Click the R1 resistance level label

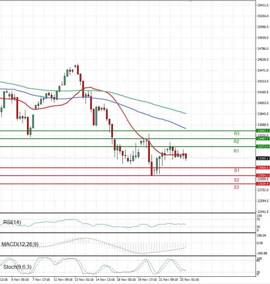tap(236, 151)
